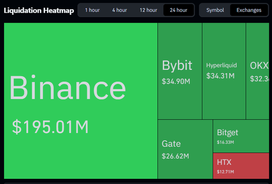Select the Hyperliquid heatmap tile

[224, 71]
